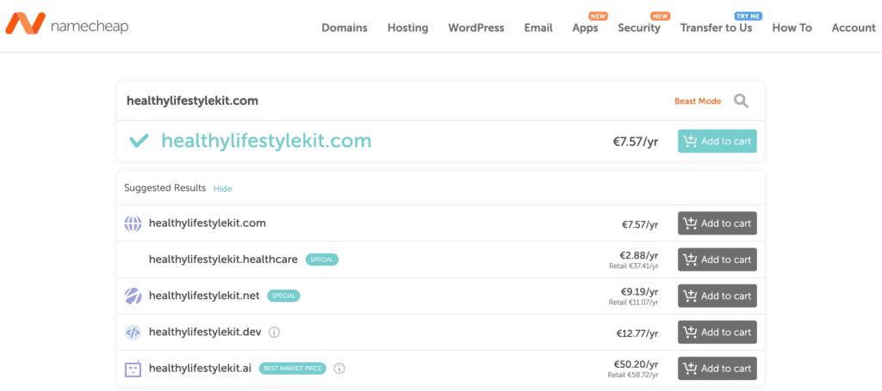Click the healthylifestylekit.healthcare domain name

point(223,260)
